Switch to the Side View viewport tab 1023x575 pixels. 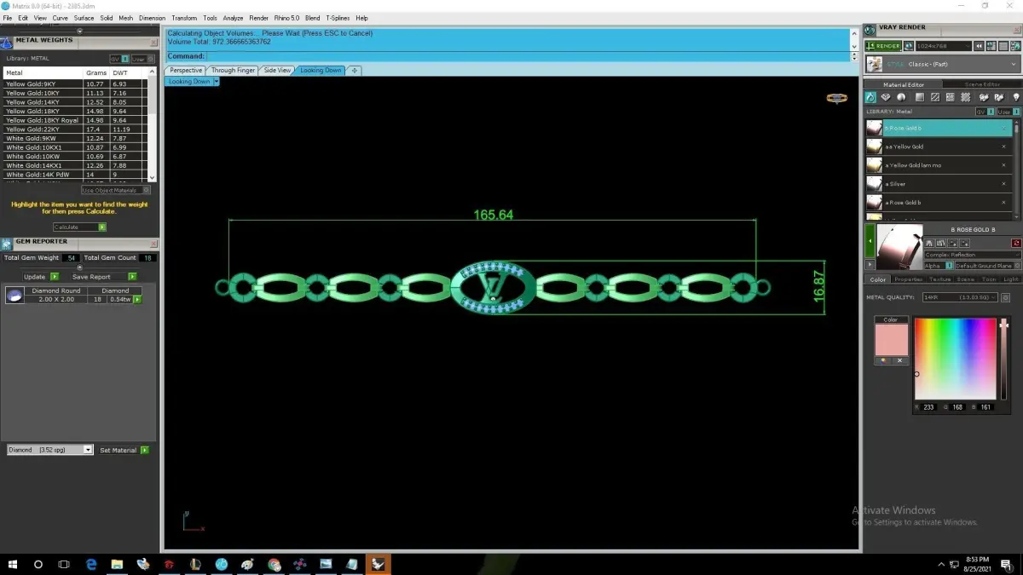coord(277,71)
